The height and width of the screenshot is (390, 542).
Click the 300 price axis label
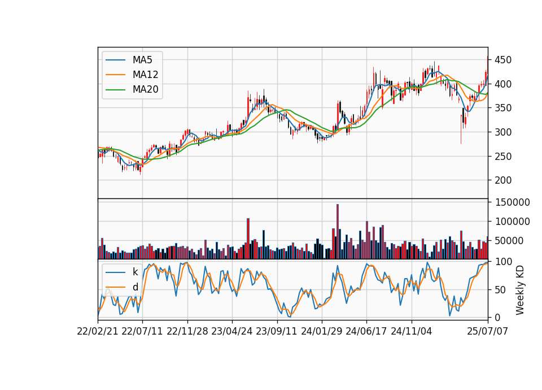[x=503, y=132]
